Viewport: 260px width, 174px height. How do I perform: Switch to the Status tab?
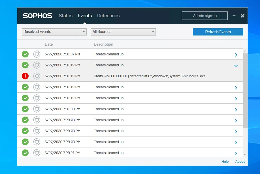pos(66,16)
